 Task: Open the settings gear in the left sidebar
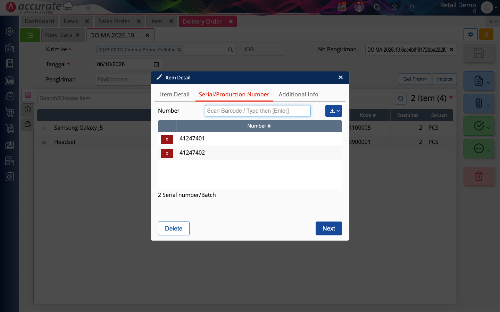[10, 31]
